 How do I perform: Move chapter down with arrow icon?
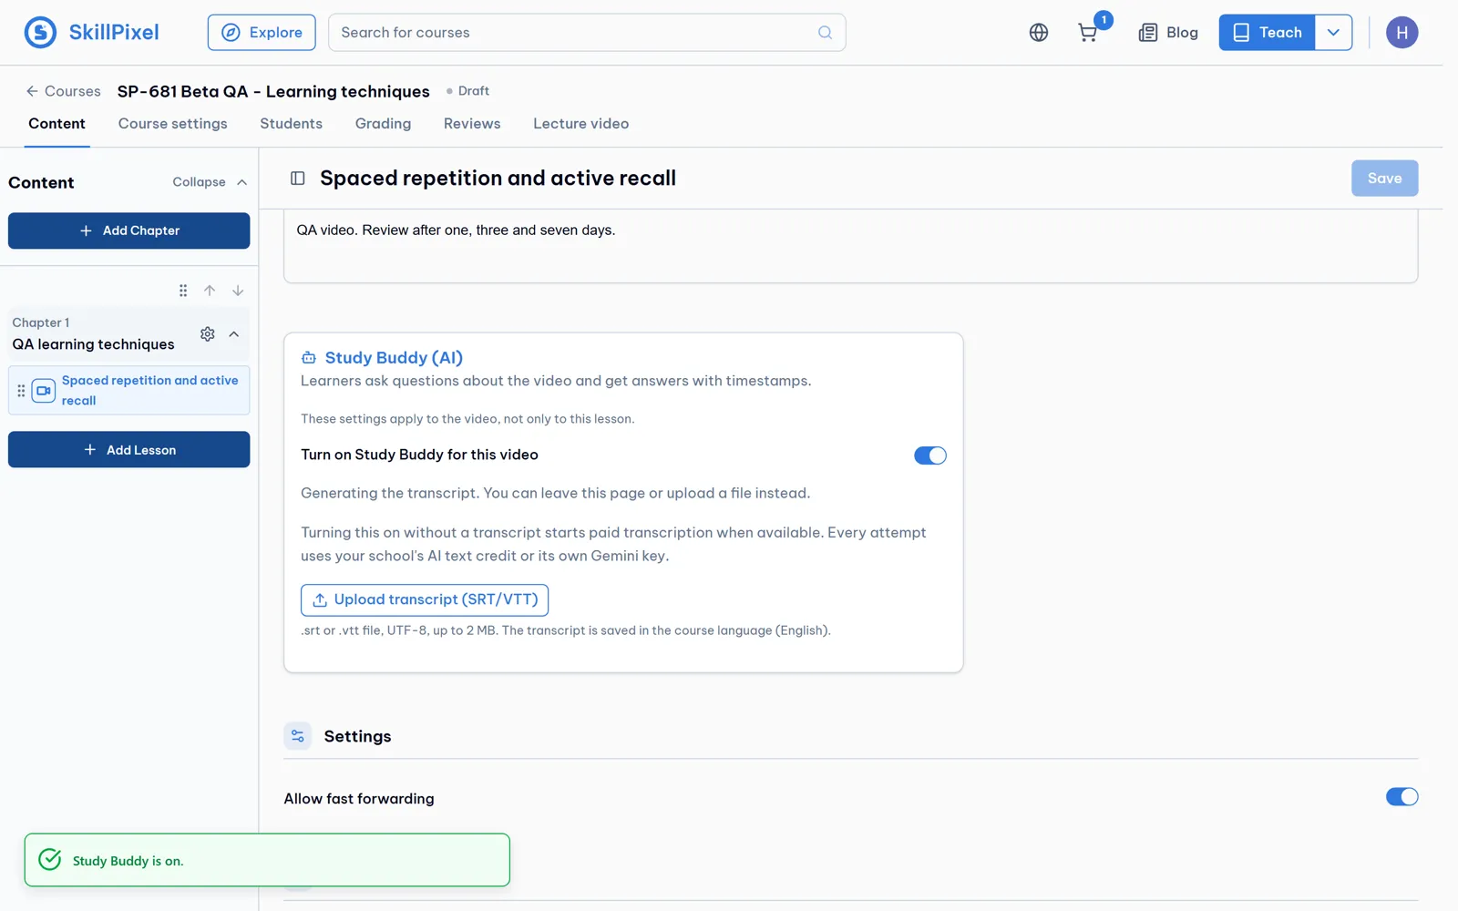coord(238,291)
